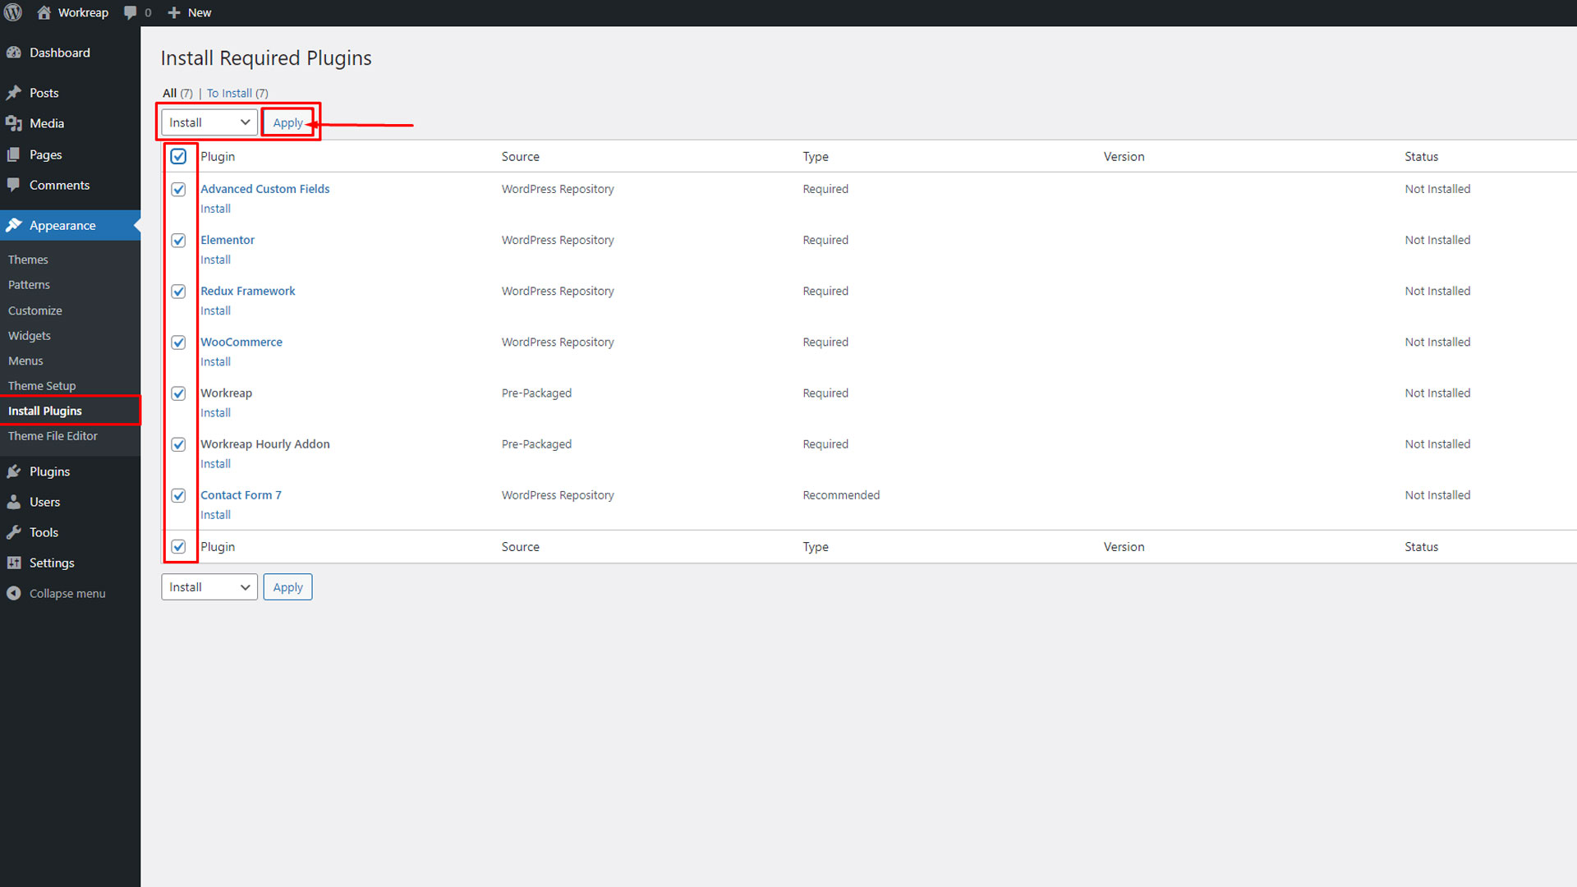1577x887 pixels.
Task: Click the Posts pushpin icon
Action: point(14,93)
